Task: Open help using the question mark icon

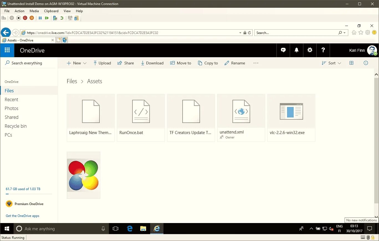Action: [x=323, y=50]
